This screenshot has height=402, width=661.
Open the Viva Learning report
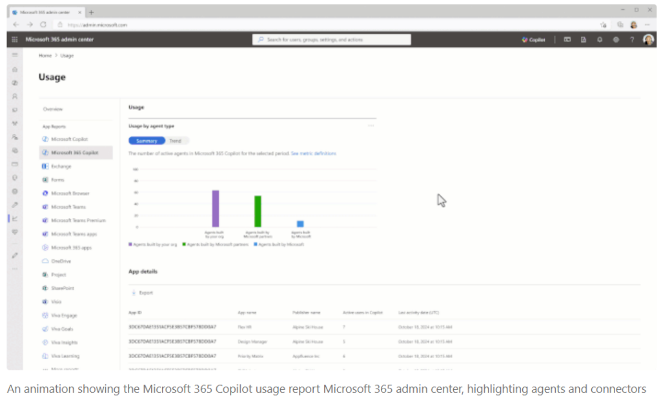tap(65, 355)
